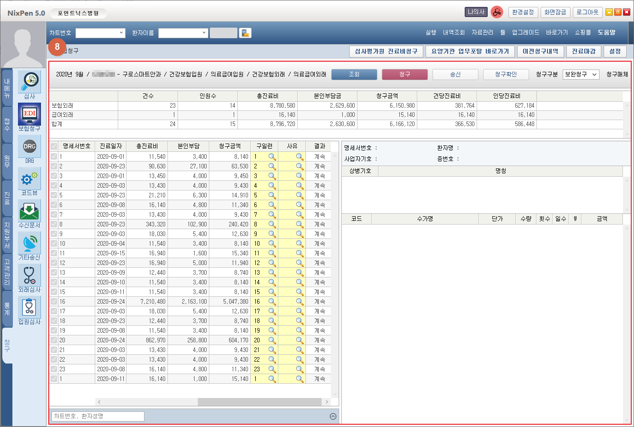Toggle the select-all checkbox in table header
Screen dimensions: 634x427
click(54, 146)
